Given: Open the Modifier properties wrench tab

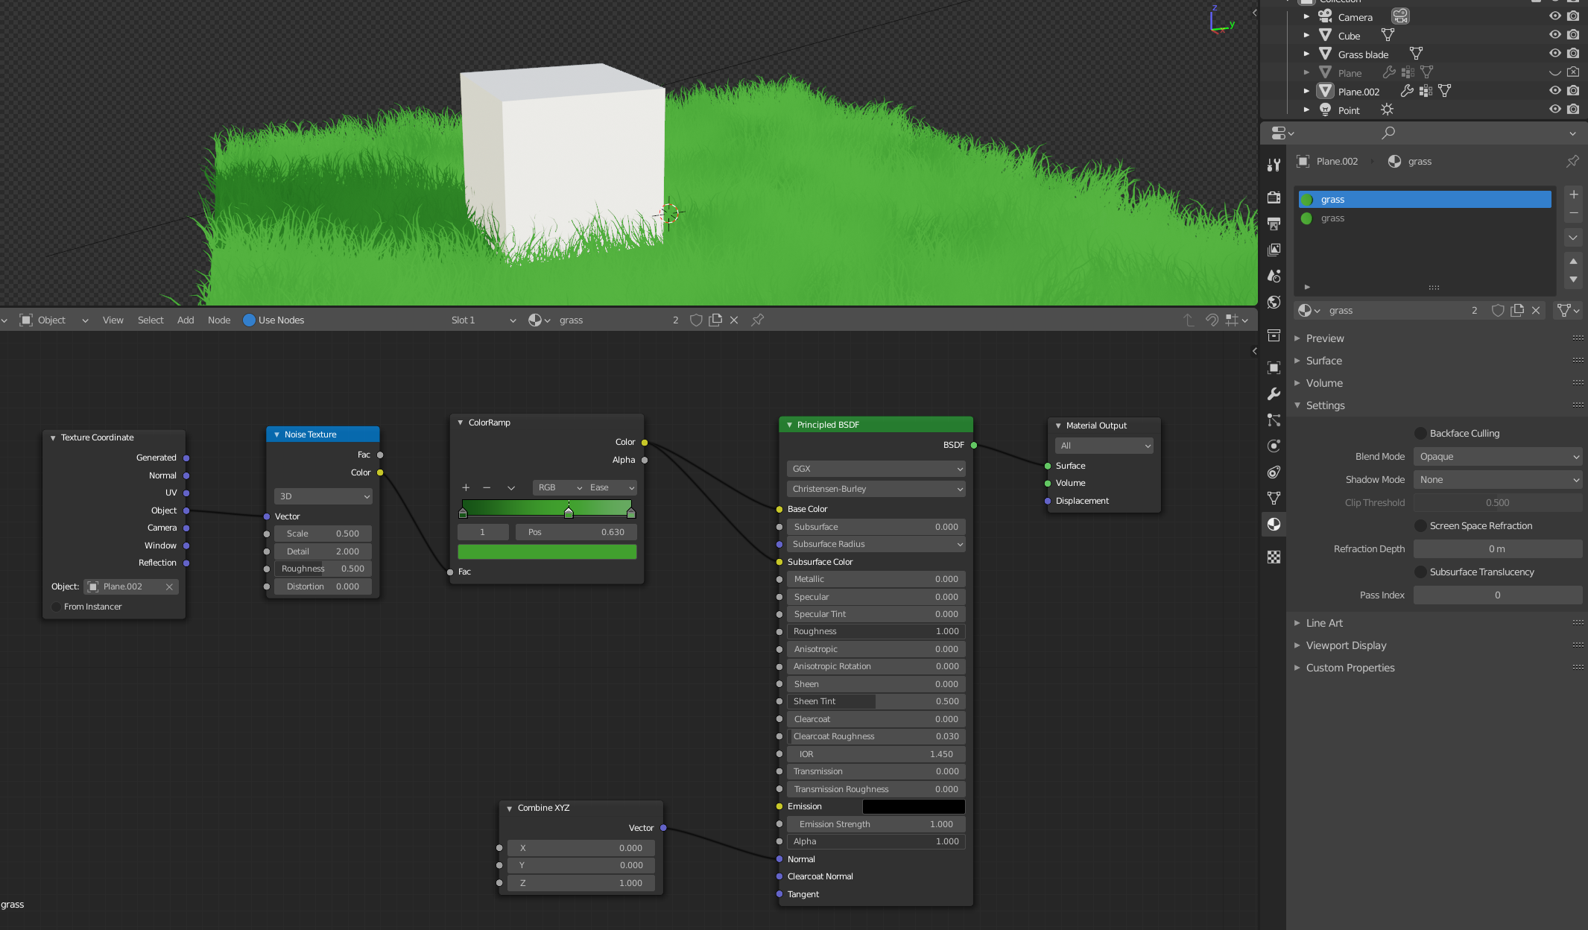Looking at the screenshot, I should (1274, 393).
